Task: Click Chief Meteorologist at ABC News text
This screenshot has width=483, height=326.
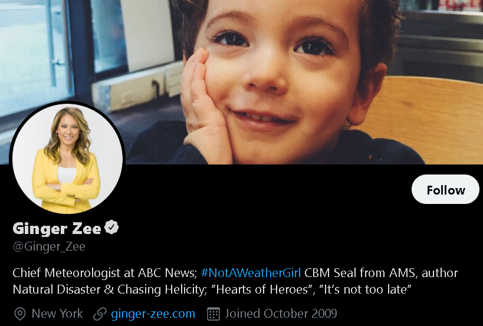Action: pyautogui.click(x=105, y=273)
